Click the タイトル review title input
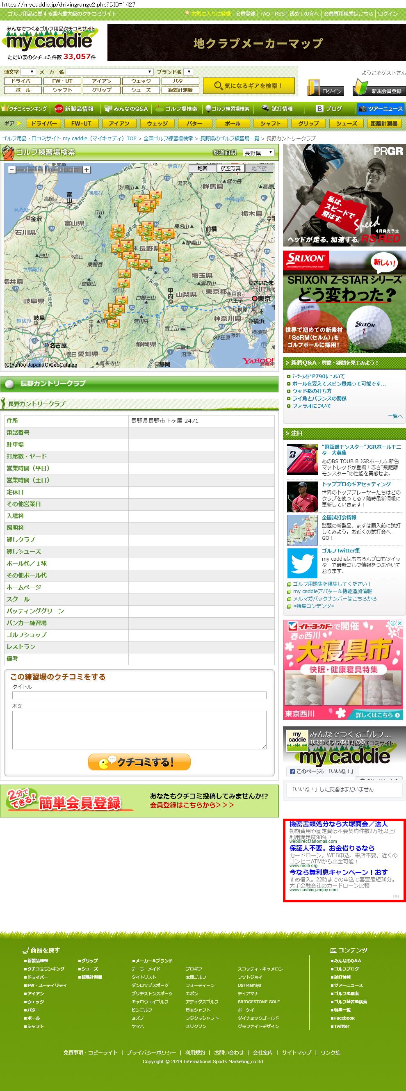Screen dimensions: 406x1091 [139, 695]
